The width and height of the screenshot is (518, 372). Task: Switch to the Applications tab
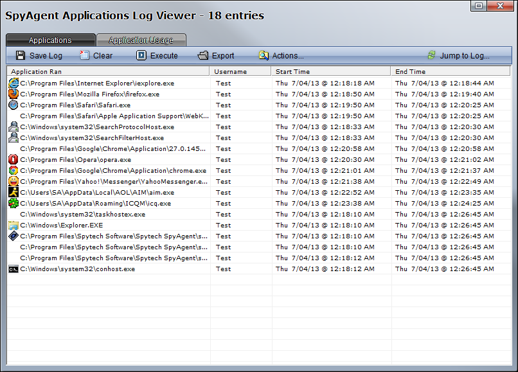click(x=50, y=40)
